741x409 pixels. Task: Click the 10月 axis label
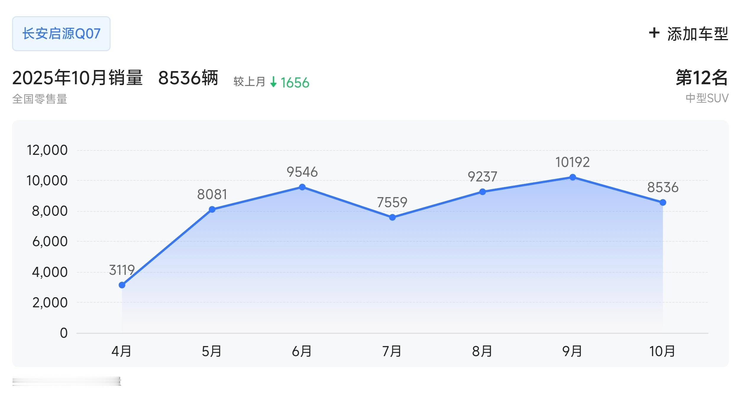[x=662, y=351]
